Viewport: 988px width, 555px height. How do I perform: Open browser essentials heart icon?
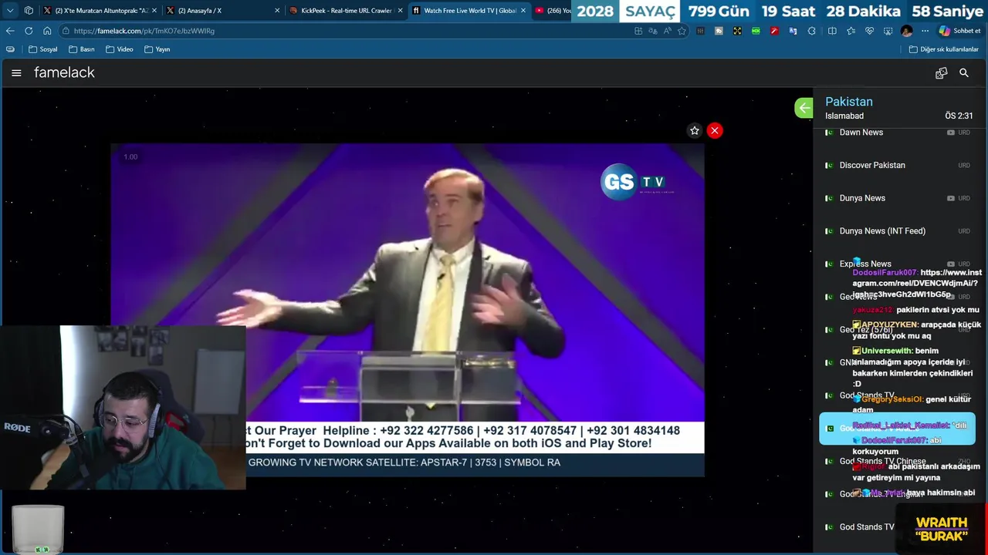coord(869,31)
